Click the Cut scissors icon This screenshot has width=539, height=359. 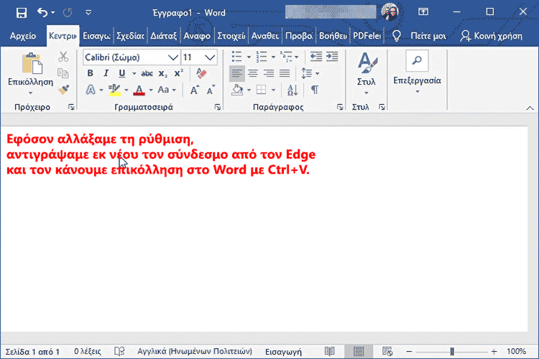[63, 57]
